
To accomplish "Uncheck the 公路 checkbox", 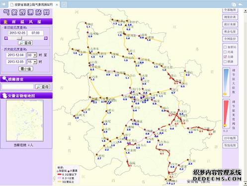I will [x=225, y=57].
